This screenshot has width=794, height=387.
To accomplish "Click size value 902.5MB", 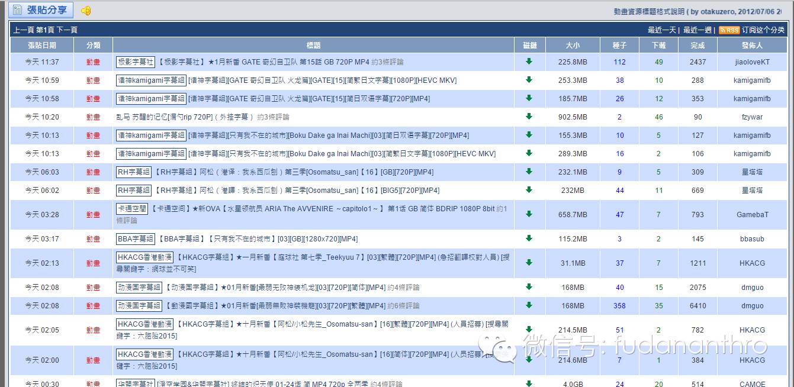I will point(573,117).
